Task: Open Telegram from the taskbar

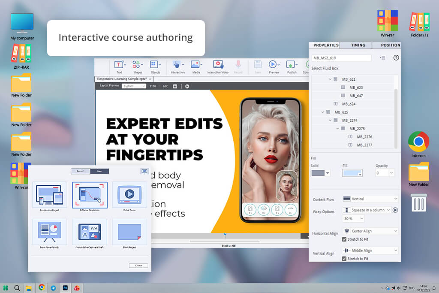Action: coord(53,288)
